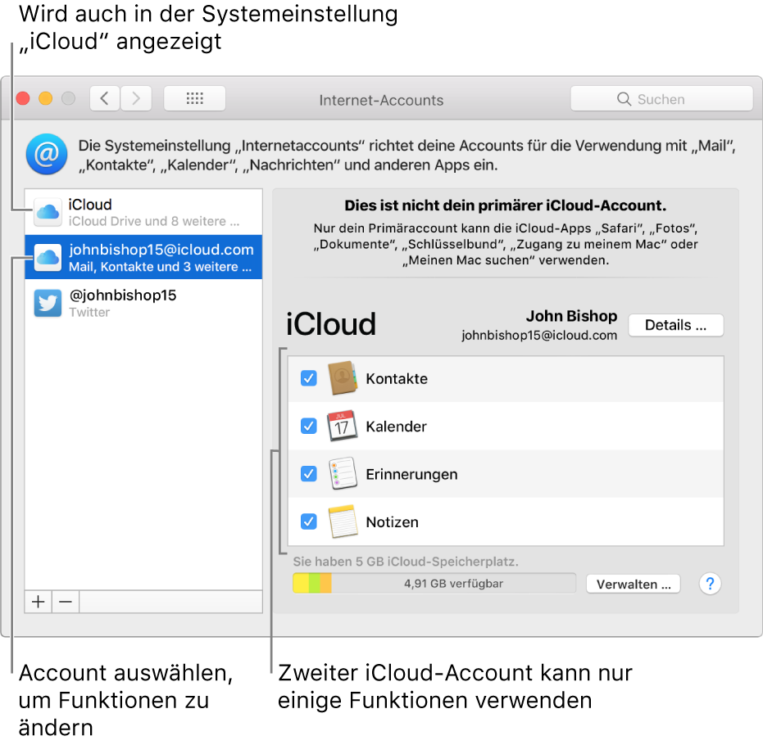Image resolution: width=763 pixels, height=745 pixels.
Task: Click the John Bishop name text
Action: [x=571, y=316]
